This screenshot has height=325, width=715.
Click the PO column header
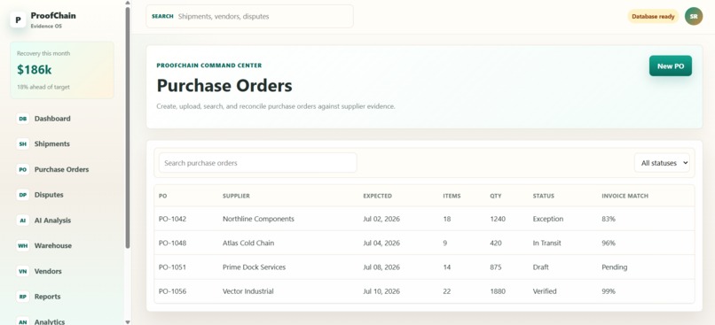(x=163, y=197)
